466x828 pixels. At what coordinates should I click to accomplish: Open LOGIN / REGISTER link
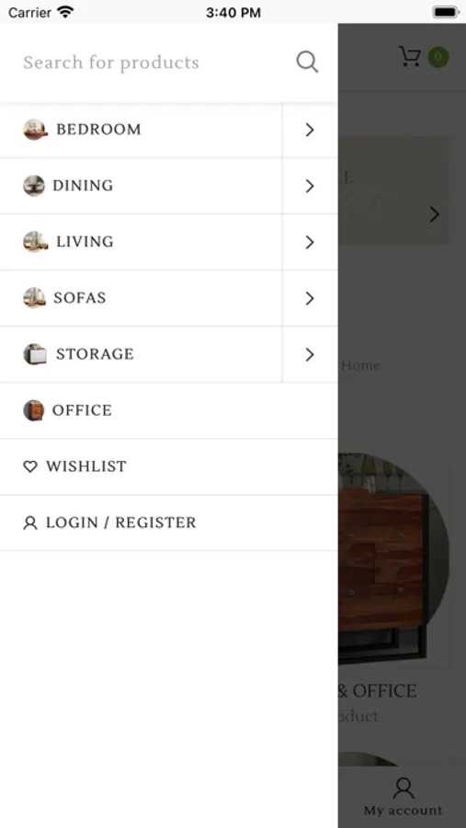(x=169, y=523)
